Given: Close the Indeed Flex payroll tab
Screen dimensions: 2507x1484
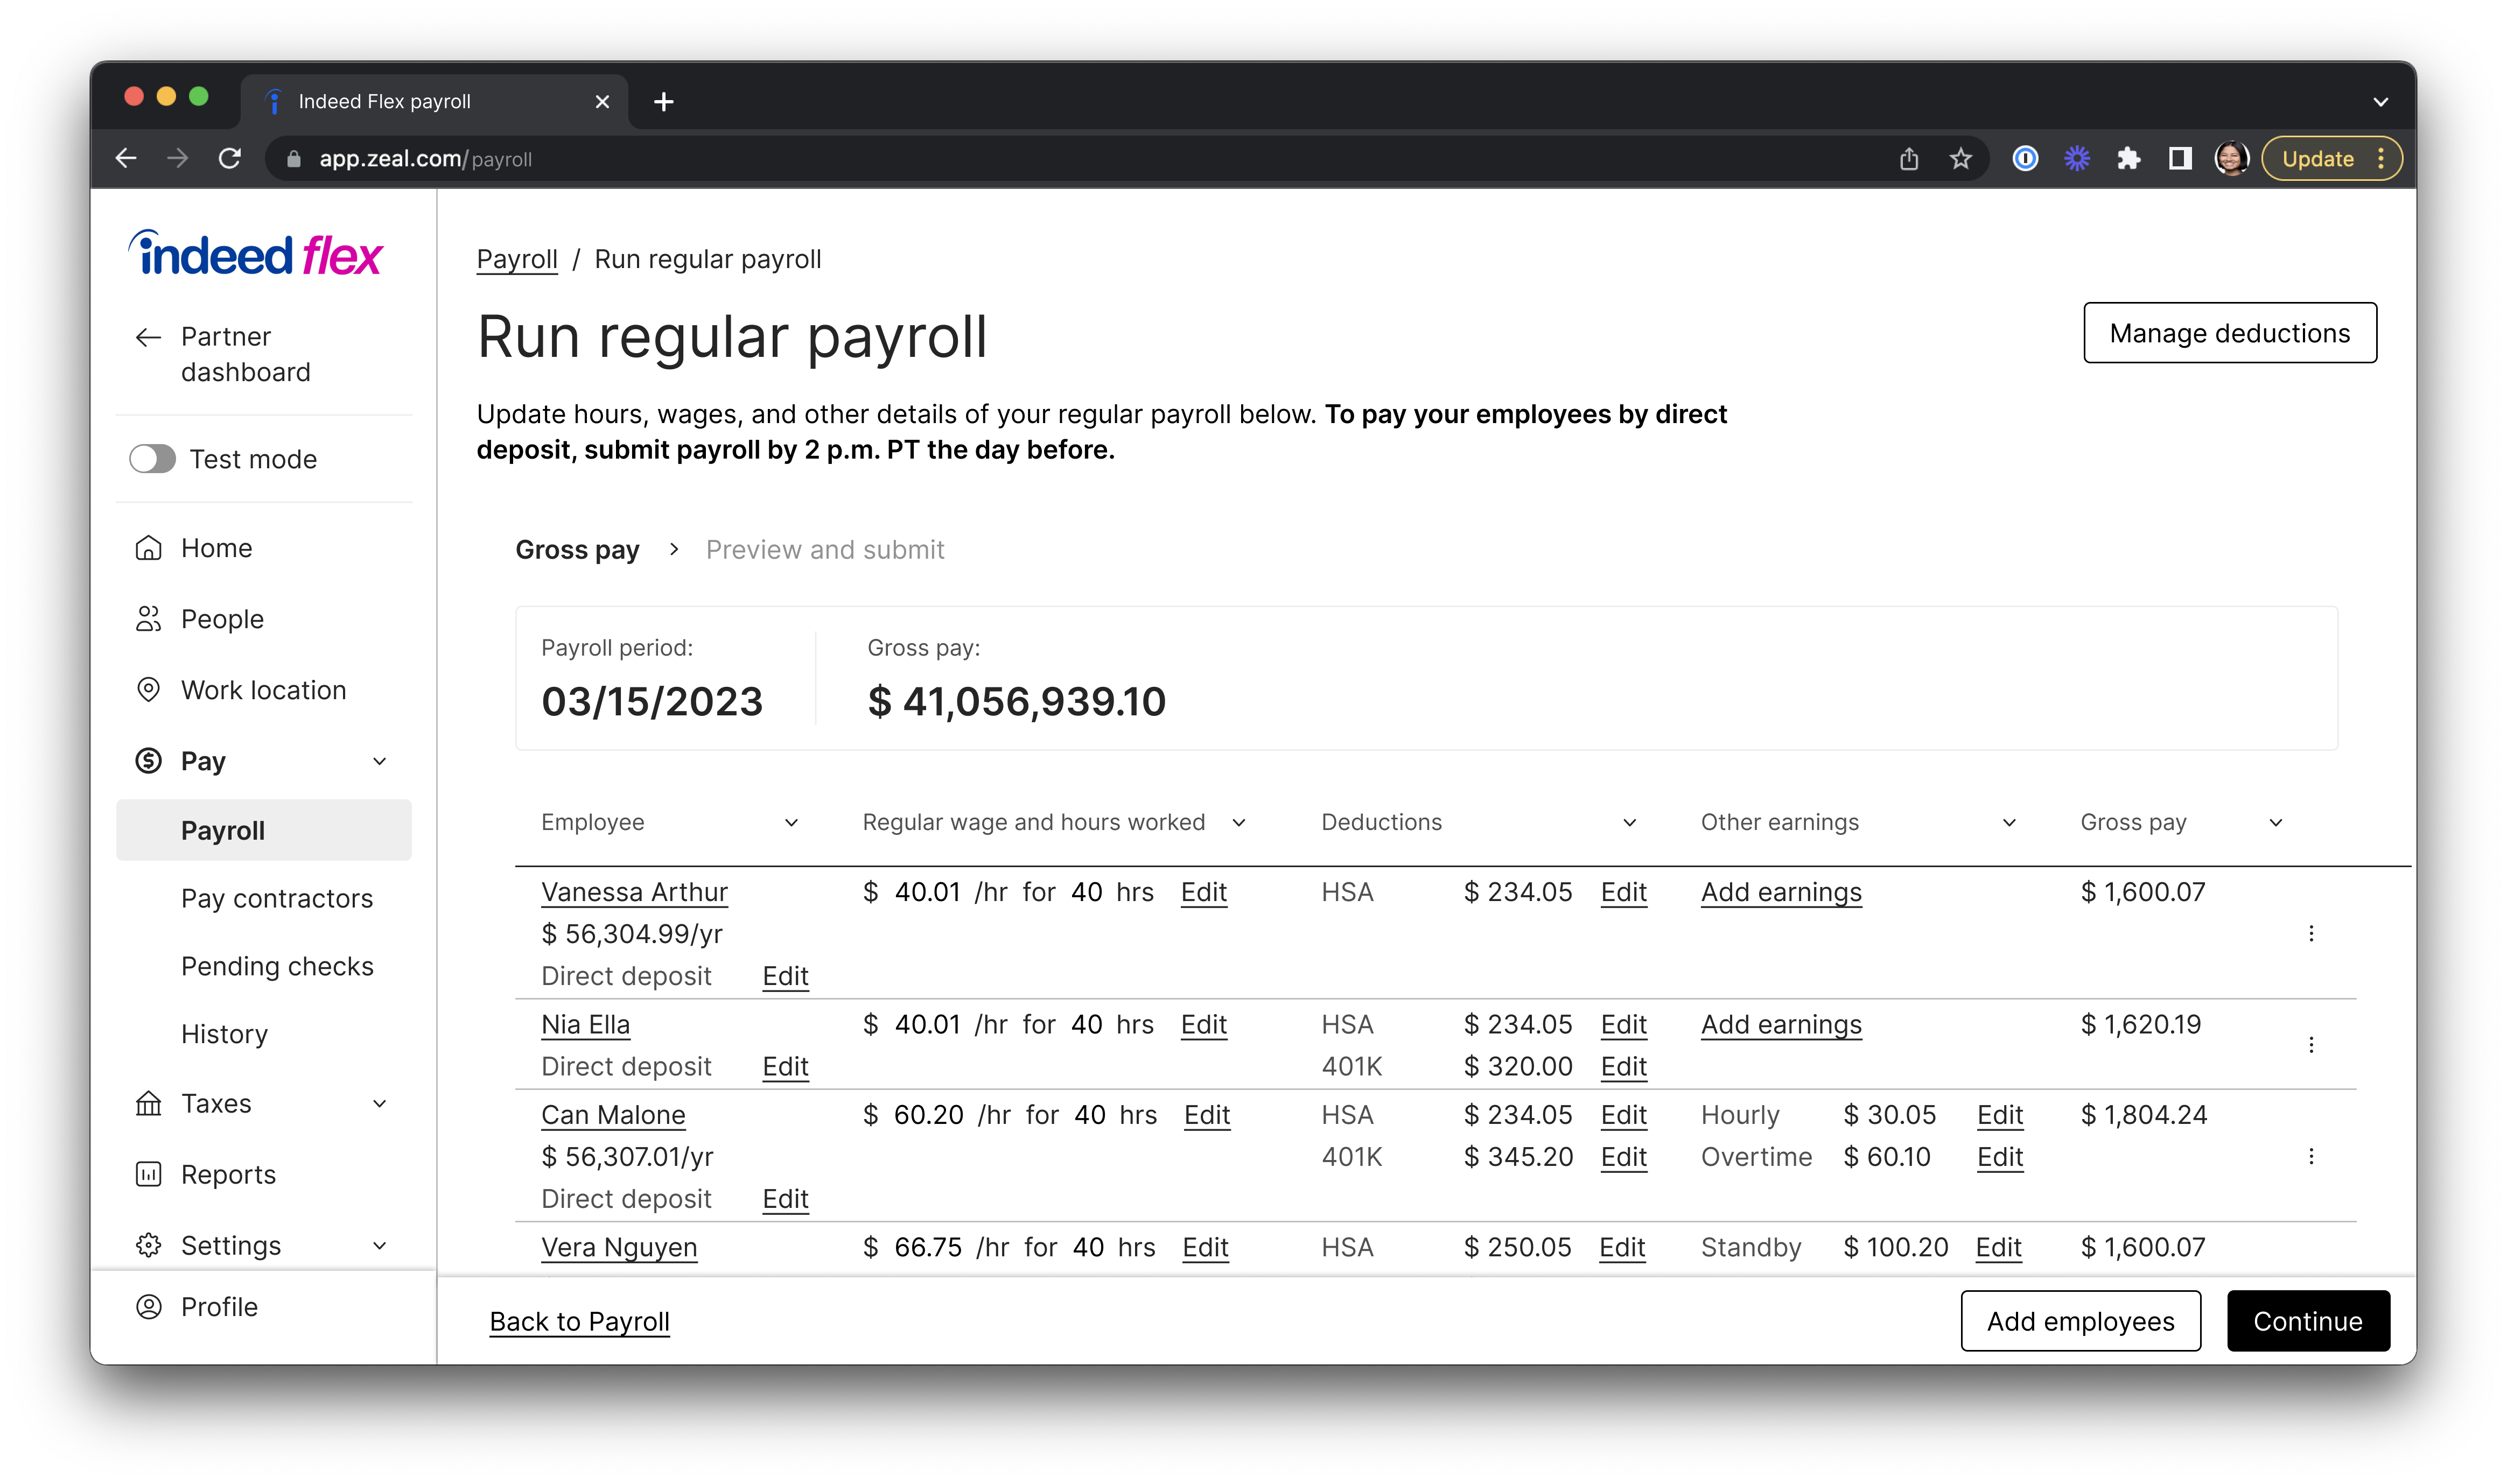Looking at the screenshot, I should 602,102.
